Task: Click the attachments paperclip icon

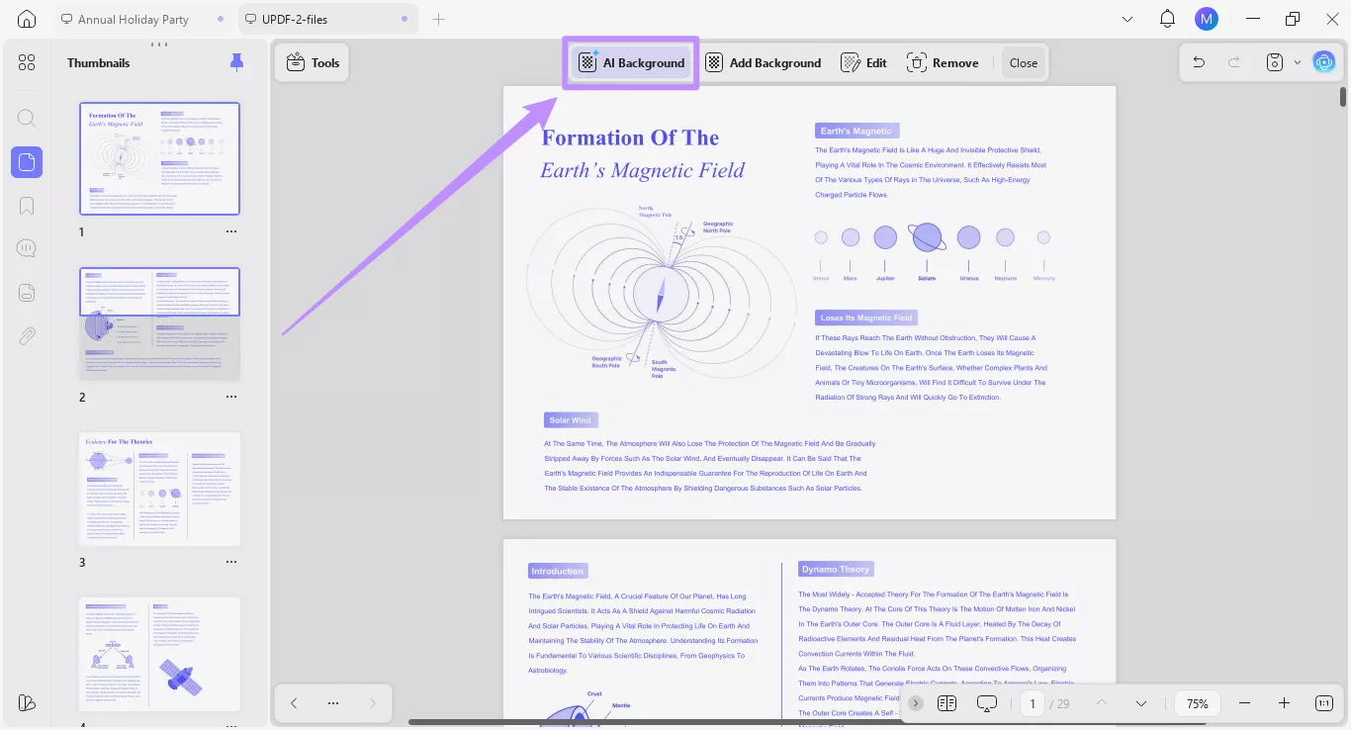Action: (27, 335)
